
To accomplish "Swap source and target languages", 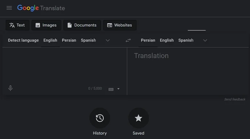I will coord(128,40).
